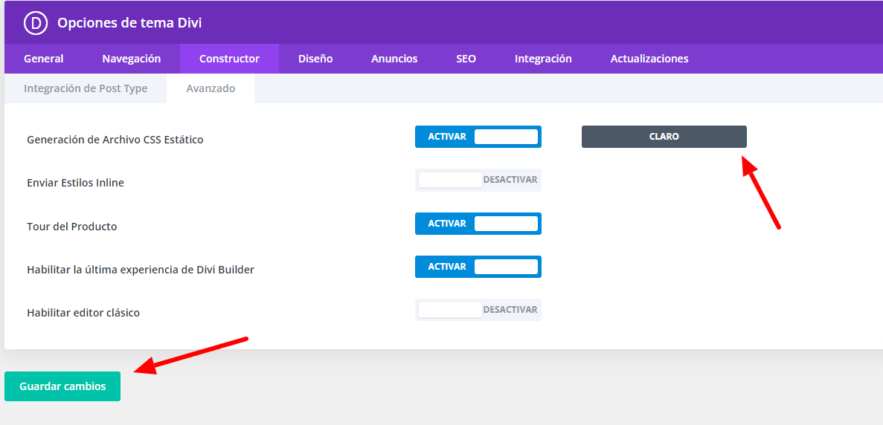
Task: Open the General tab
Action: click(43, 59)
